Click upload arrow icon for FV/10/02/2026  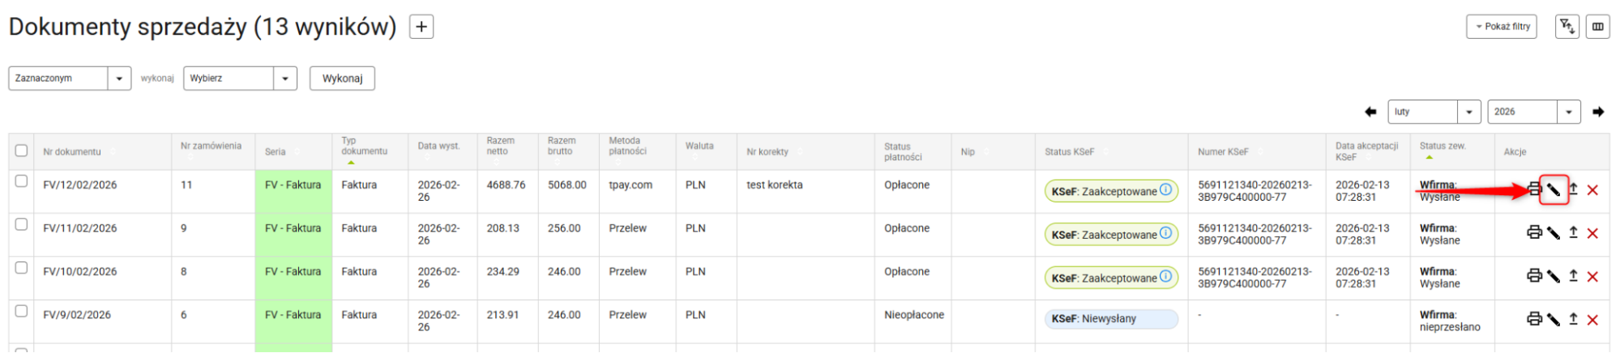(1573, 276)
